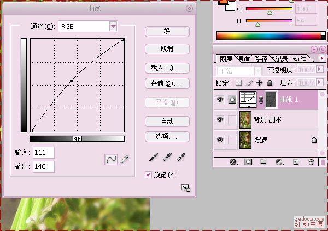Click the background color swatch in Color panel
The height and width of the screenshot is (231, 328).
click(x=231, y=7)
